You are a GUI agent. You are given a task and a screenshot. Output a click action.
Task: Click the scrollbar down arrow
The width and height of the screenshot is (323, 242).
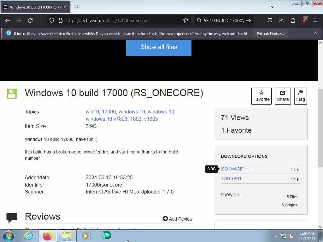click(320, 227)
